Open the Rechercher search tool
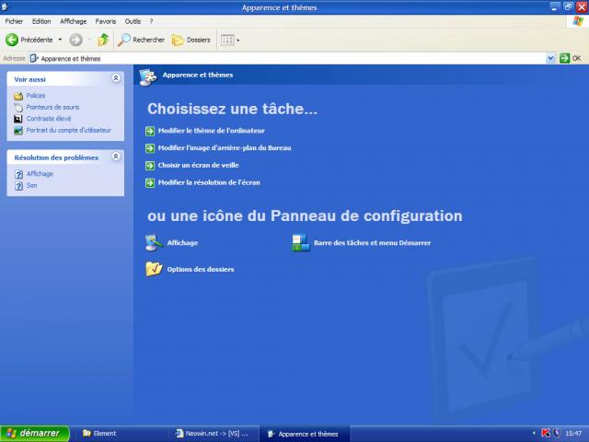The image size is (589, 442). (141, 40)
